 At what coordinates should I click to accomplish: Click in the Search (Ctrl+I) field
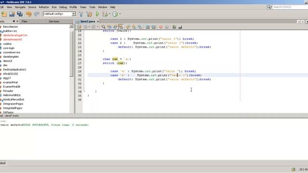coord(290,7)
